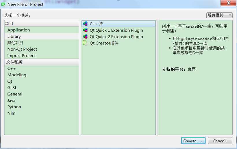The height and width of the screenshot is (149, 237).
Task: Select the General category
Action: 42,94
